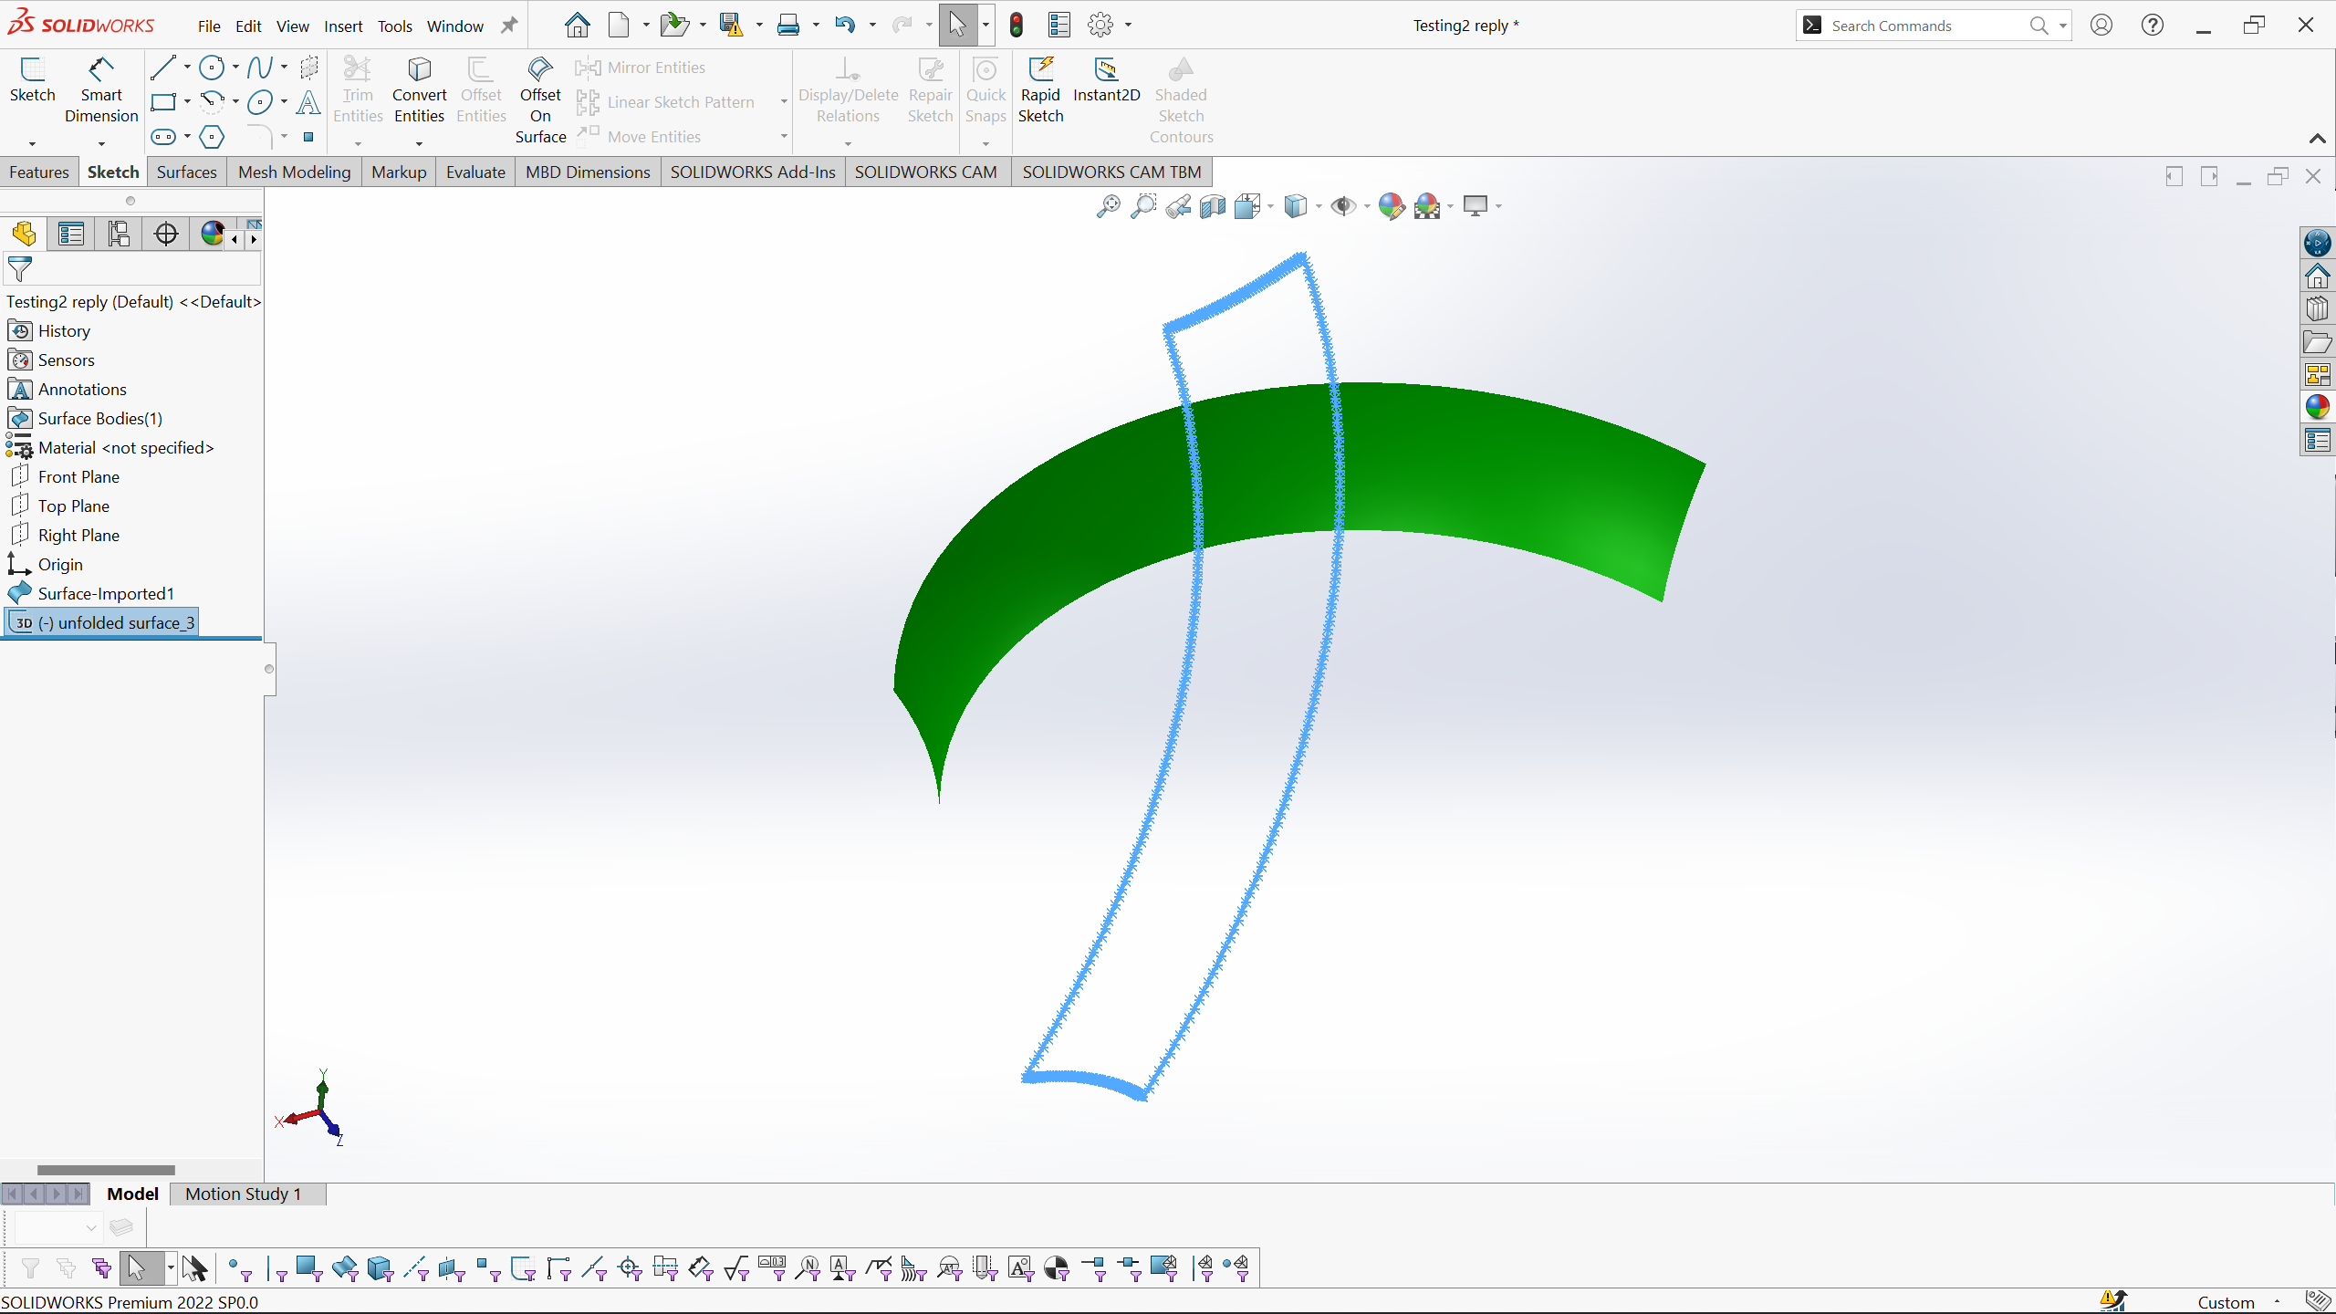
Task: Click the Rebuild traffic light icon
Action: [x=1017, y=26]
